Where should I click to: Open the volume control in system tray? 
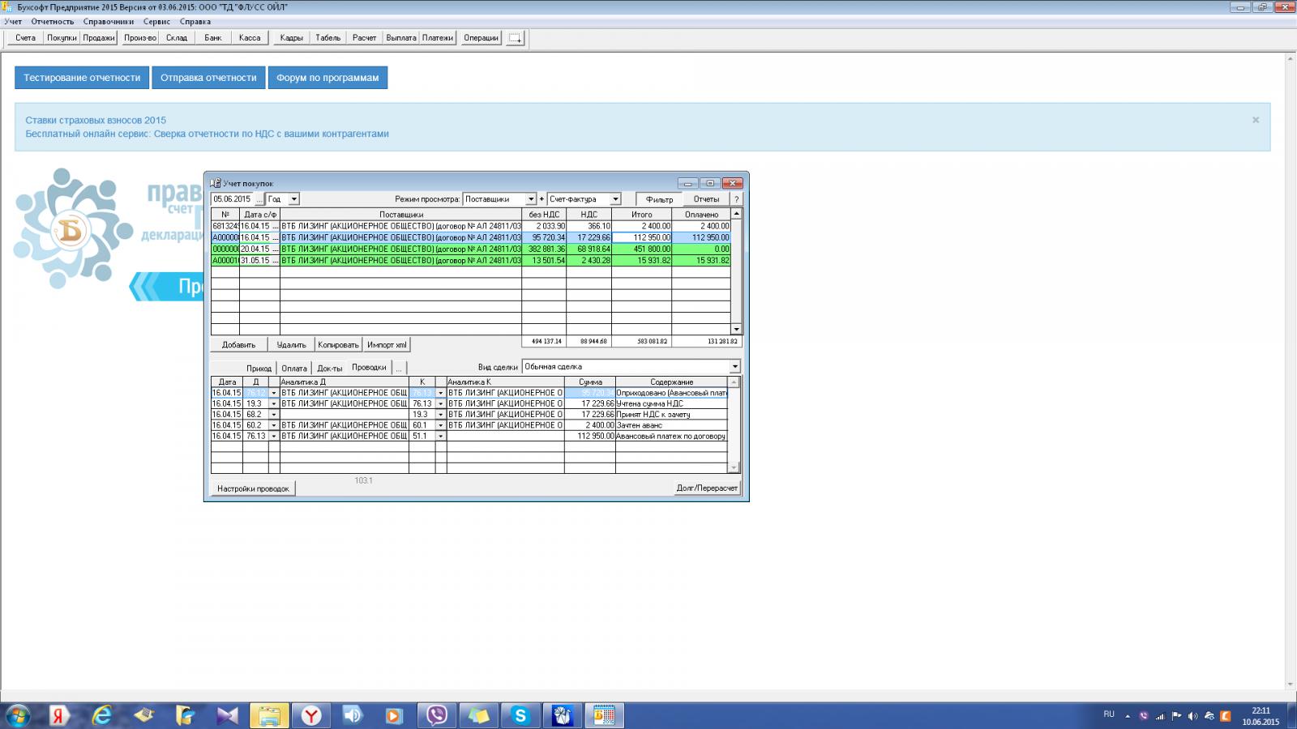[x=1192, y=716]
